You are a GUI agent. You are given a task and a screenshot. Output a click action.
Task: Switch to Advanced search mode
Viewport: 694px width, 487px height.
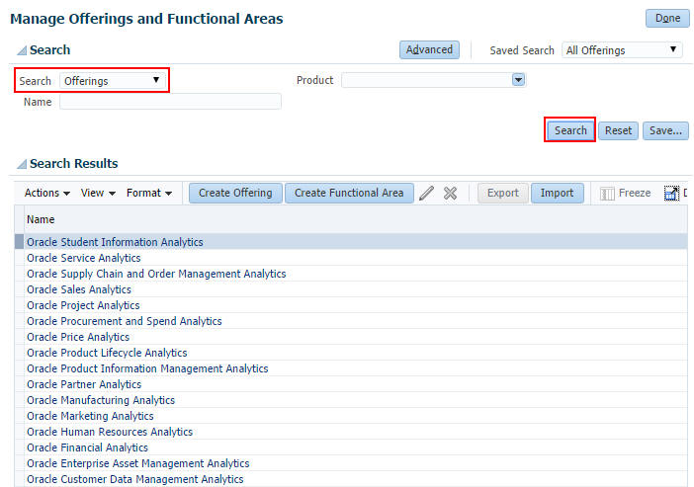428,49
